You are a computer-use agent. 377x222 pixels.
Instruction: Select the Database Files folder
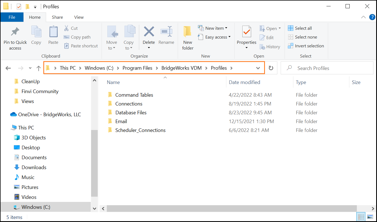(x=131, y=112)
